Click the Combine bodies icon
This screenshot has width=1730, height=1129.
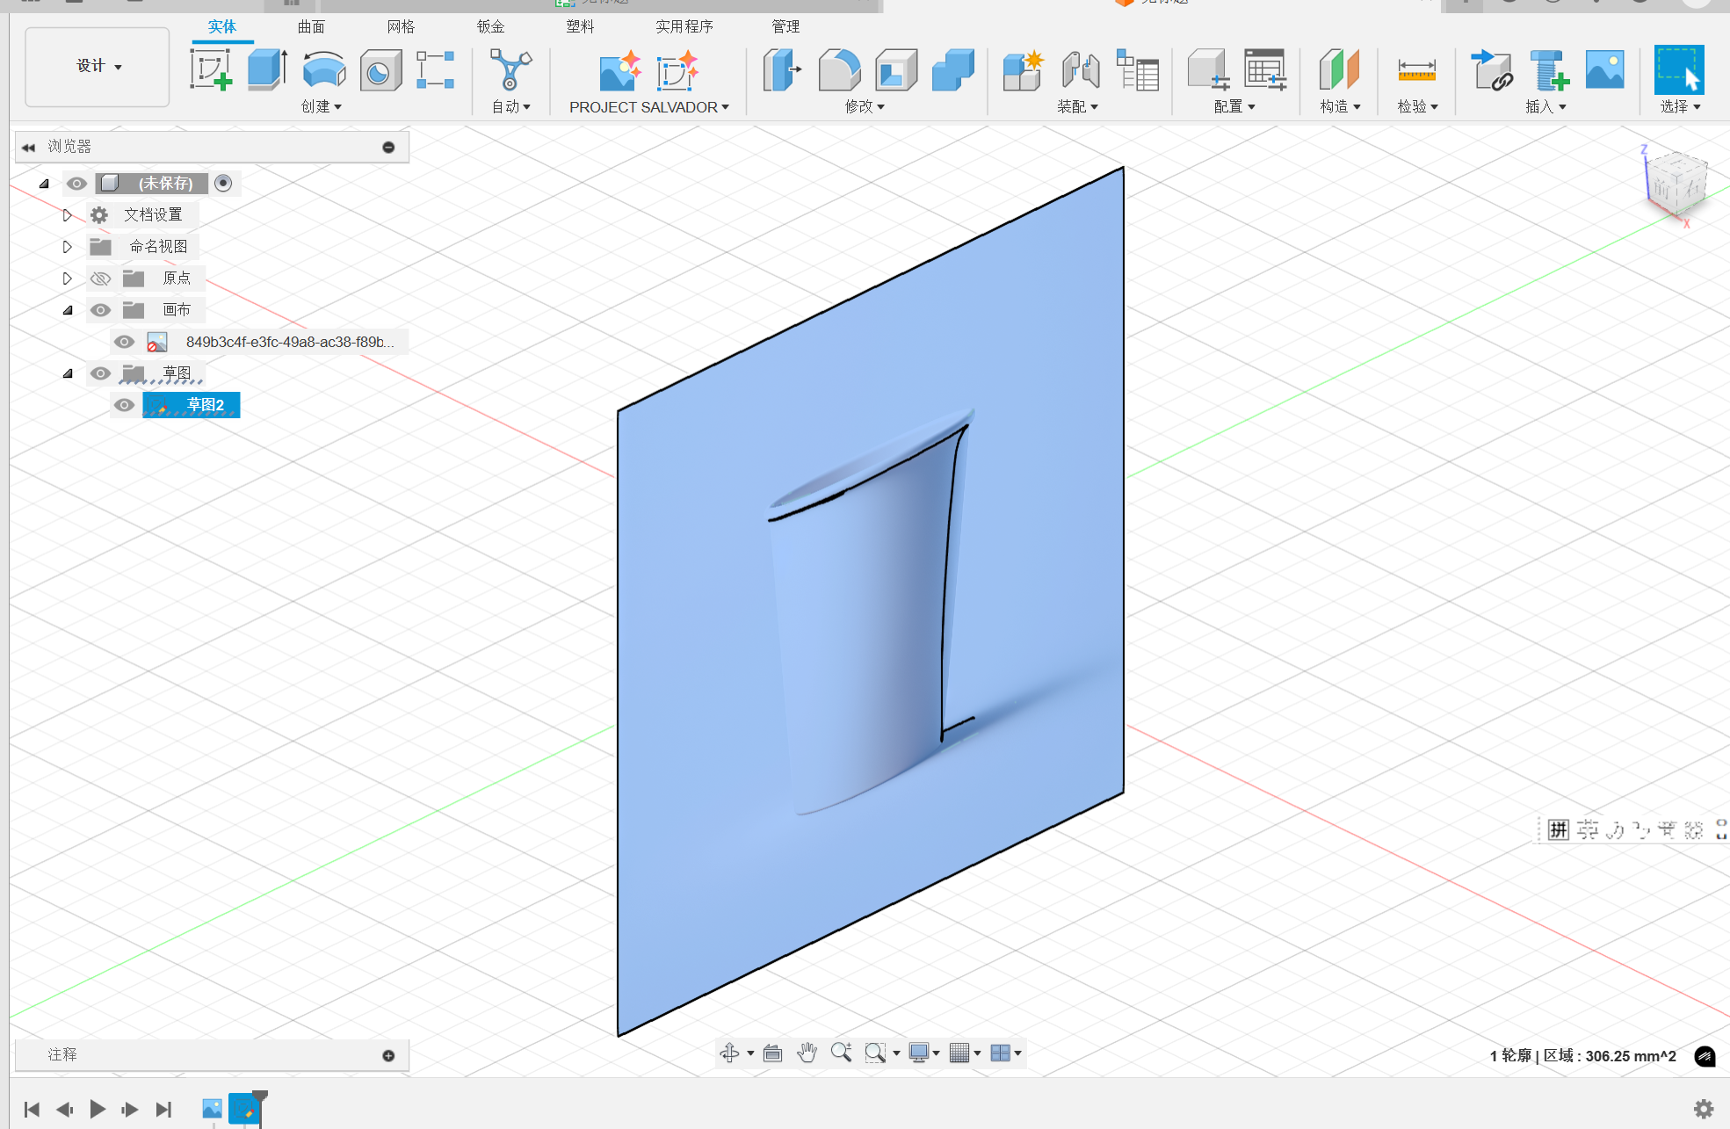pos(952,69)
